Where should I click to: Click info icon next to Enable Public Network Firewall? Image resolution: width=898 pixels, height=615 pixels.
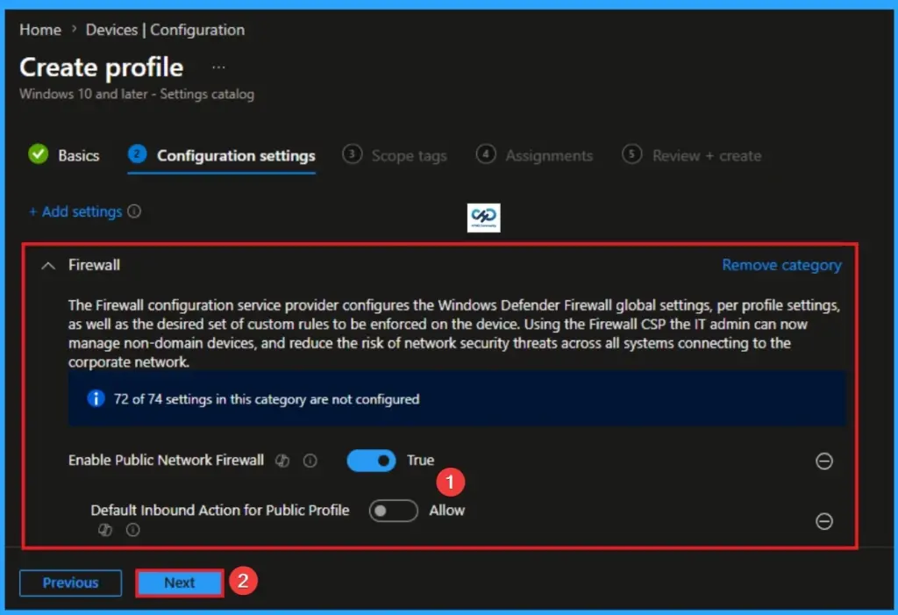310,460
